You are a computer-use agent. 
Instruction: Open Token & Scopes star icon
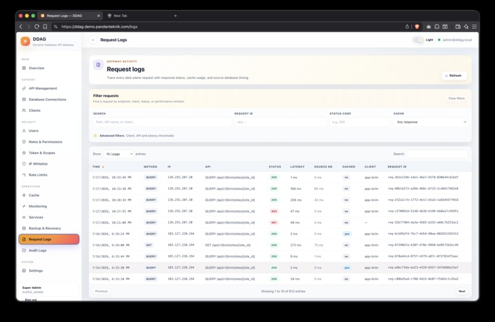coord(24,152)
